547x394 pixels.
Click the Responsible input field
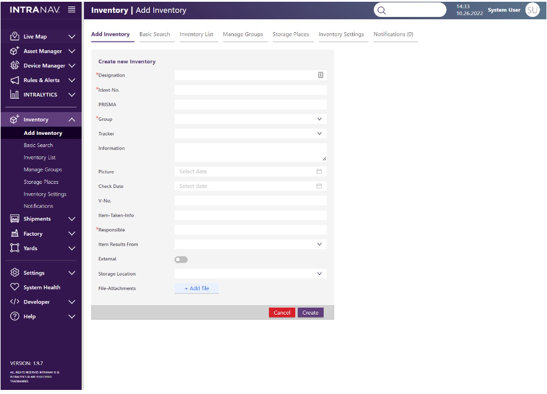[251, 229]
